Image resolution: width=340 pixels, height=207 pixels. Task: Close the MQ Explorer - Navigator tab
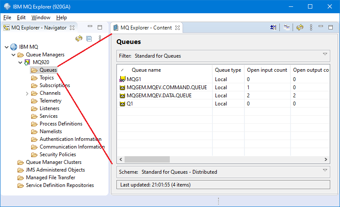click(x=72, y=28)
